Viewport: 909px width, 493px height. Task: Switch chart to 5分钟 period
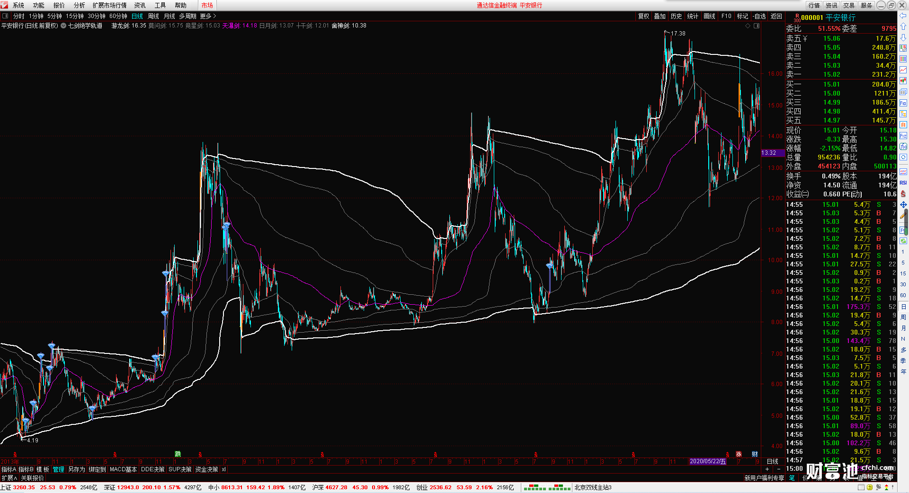pyautogui.click(x=54, y=16)
